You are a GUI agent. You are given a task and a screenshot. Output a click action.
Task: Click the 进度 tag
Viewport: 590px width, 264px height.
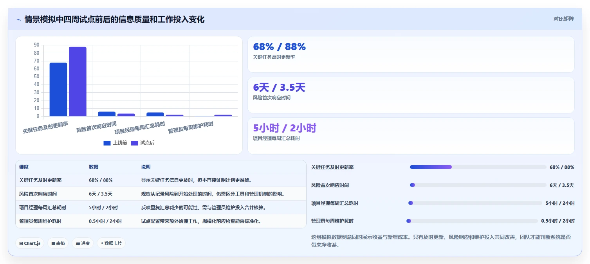(83, 243)
